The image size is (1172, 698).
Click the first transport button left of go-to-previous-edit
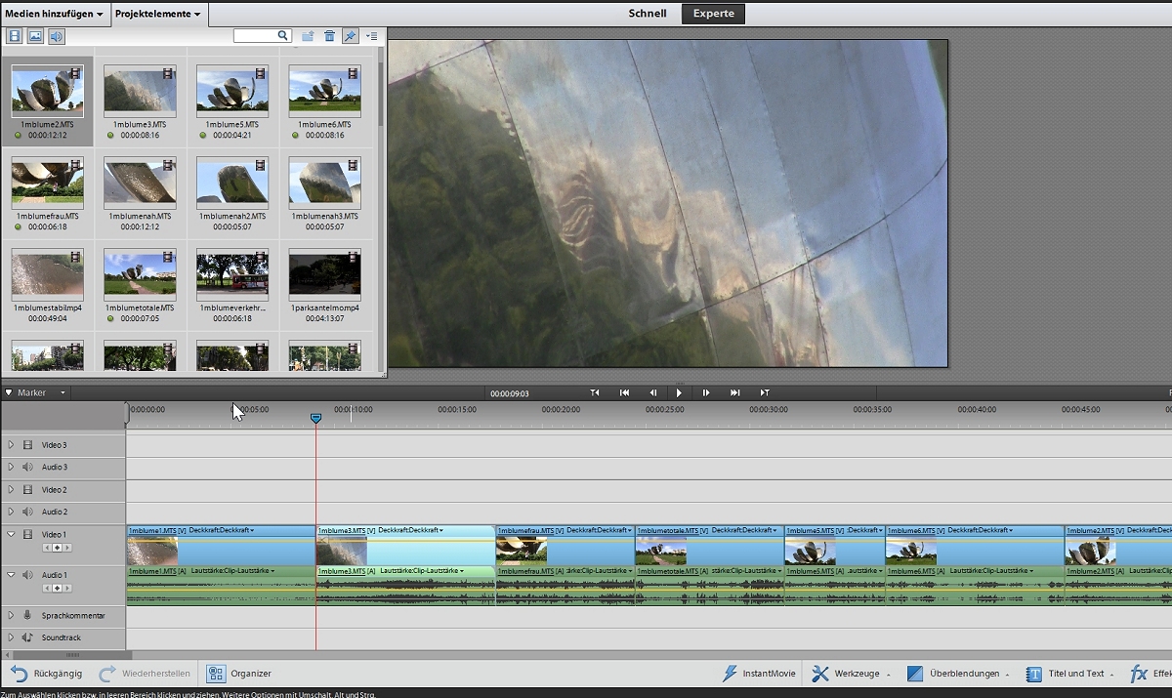595,392
